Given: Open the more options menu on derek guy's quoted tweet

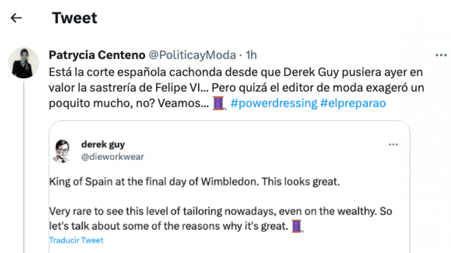Looking at the screenshot, I should tap(393, 144).
